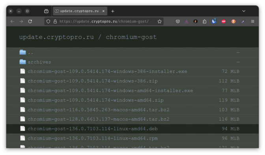Open the archives folder

[39, 62]
